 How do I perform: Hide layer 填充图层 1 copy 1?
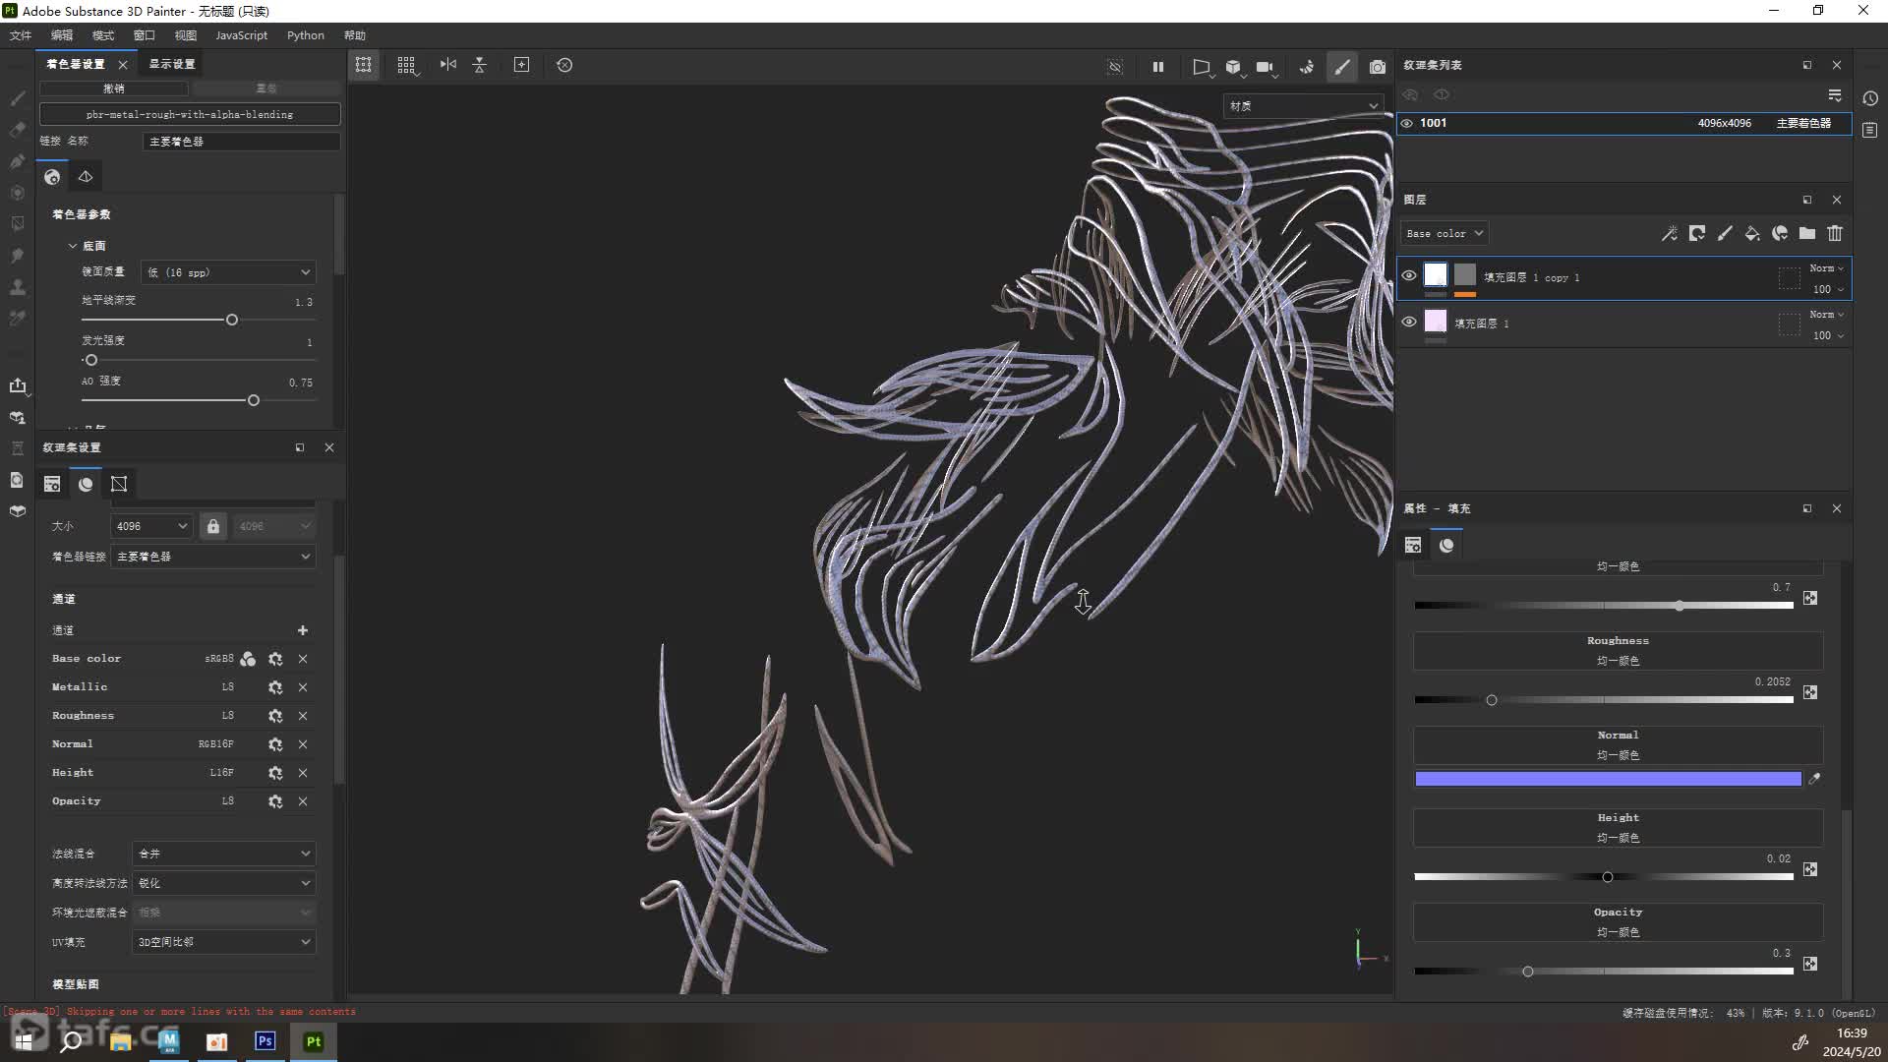point(1409,276)
